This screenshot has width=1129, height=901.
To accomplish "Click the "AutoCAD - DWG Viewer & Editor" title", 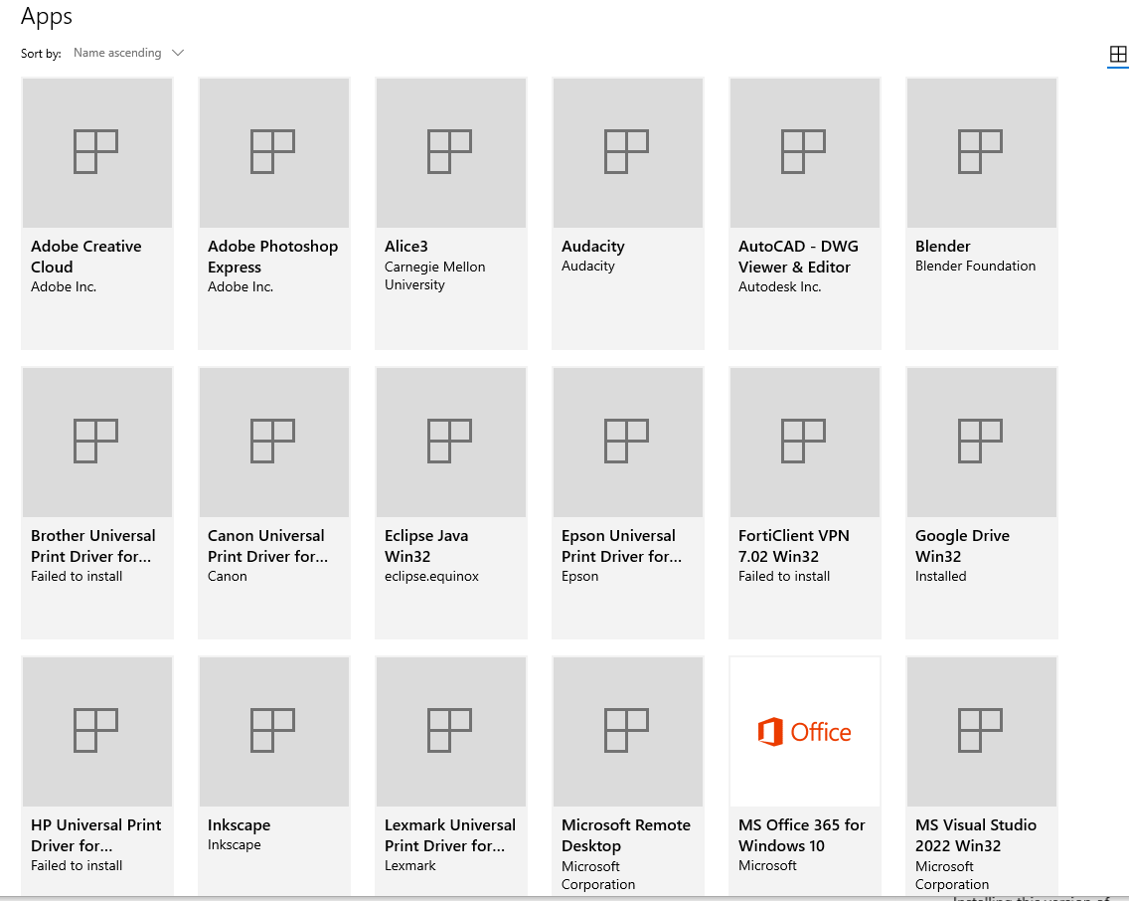I will click(798, 257).
